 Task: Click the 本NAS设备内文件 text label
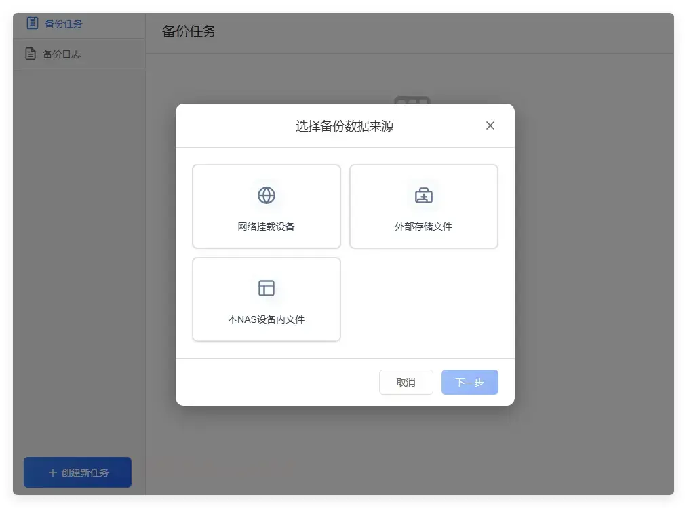coord(266,319)
